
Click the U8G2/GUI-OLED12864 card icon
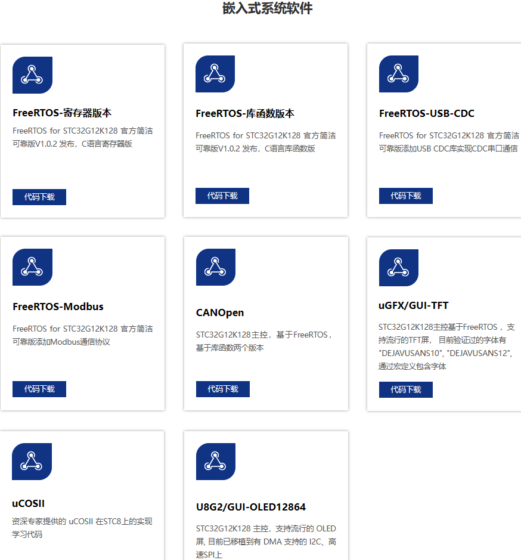216,462
